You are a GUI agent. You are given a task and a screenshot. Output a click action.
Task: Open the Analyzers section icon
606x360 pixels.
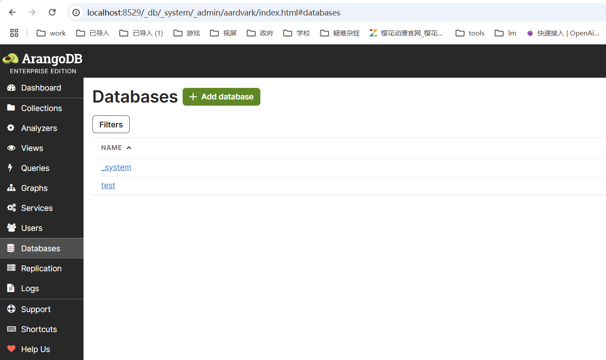[11, 128]
